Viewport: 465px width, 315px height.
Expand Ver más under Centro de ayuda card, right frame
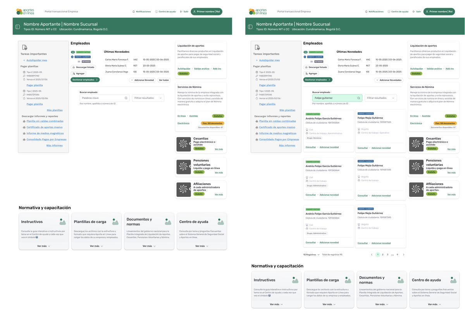pos(434,304)
